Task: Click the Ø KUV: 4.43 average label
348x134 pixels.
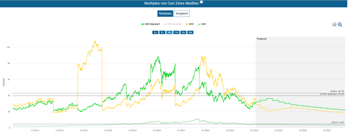Action: [337, 122]
